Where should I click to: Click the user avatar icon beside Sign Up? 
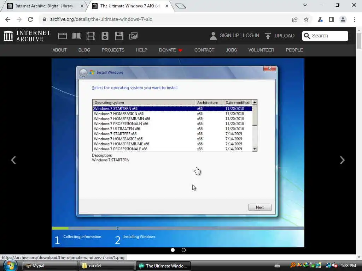pos(213,36)
